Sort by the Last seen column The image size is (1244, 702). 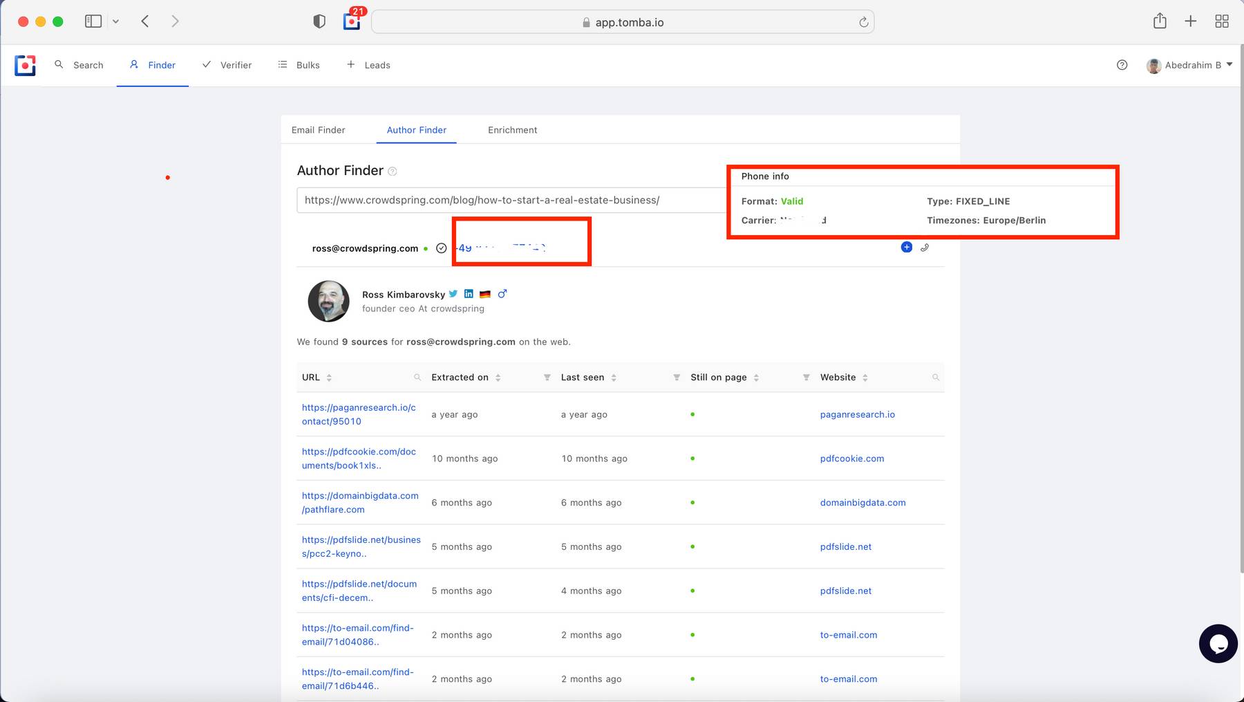point(614,378)
